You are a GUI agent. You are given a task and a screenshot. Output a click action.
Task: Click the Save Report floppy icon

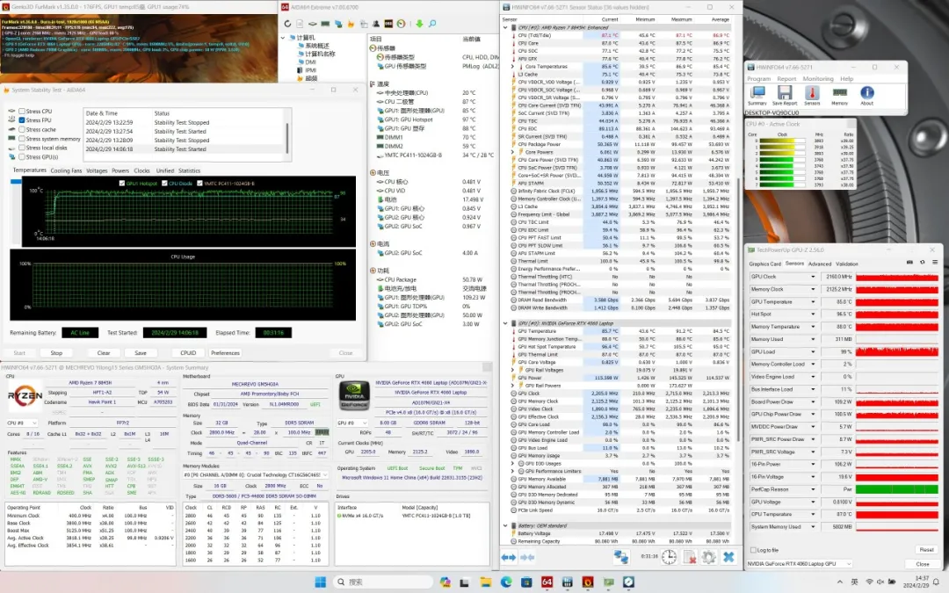click(x=784, y=92)
